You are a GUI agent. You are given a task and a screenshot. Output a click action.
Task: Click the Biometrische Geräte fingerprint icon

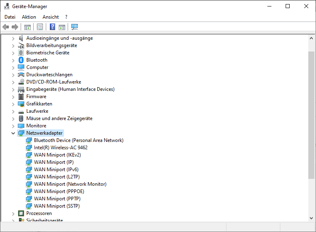click(21, 53)
